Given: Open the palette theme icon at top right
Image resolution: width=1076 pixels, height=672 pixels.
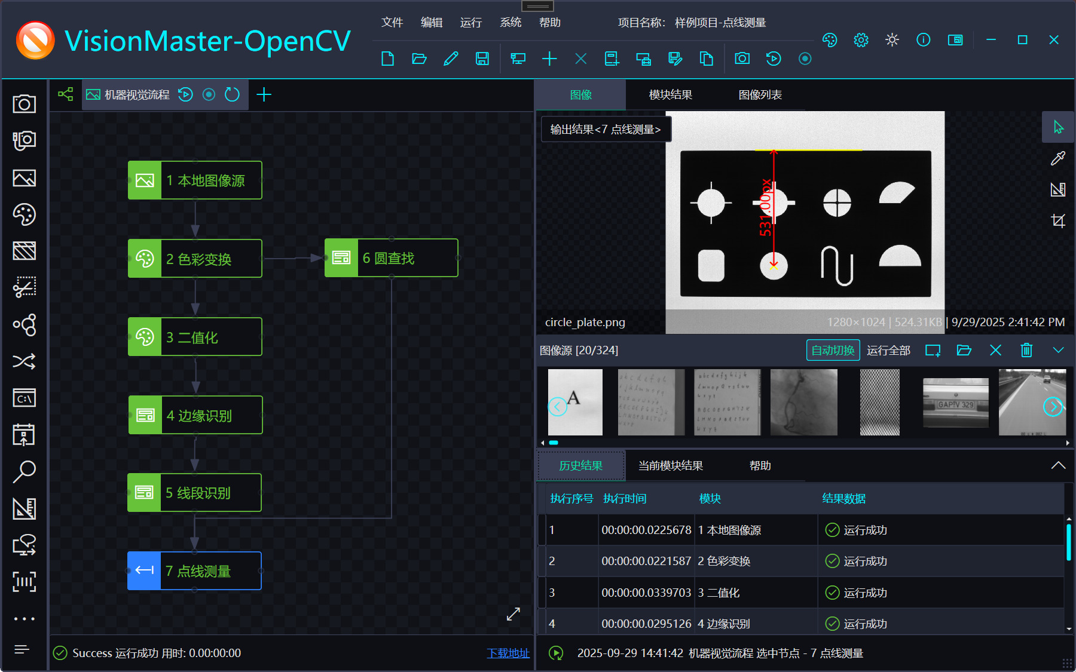Looking at the screenshot, I should (830, 40).
